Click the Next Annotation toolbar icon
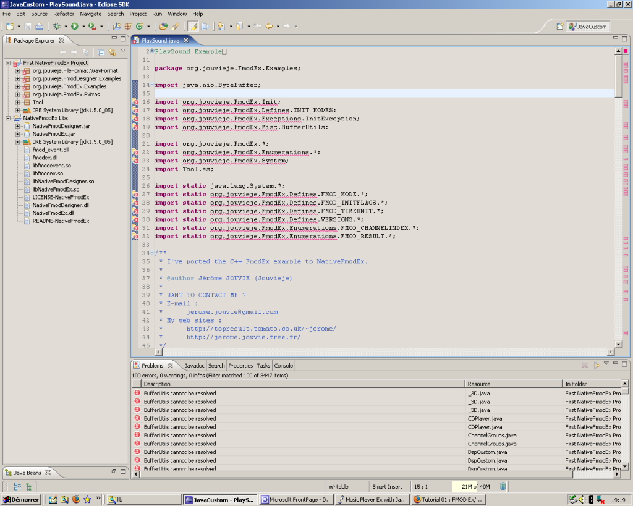This screenshot has width=633, height=506. click(221, 27)
